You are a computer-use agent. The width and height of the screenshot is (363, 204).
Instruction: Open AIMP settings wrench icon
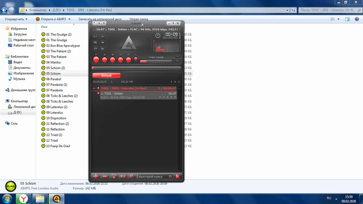(x=99, y=23)
